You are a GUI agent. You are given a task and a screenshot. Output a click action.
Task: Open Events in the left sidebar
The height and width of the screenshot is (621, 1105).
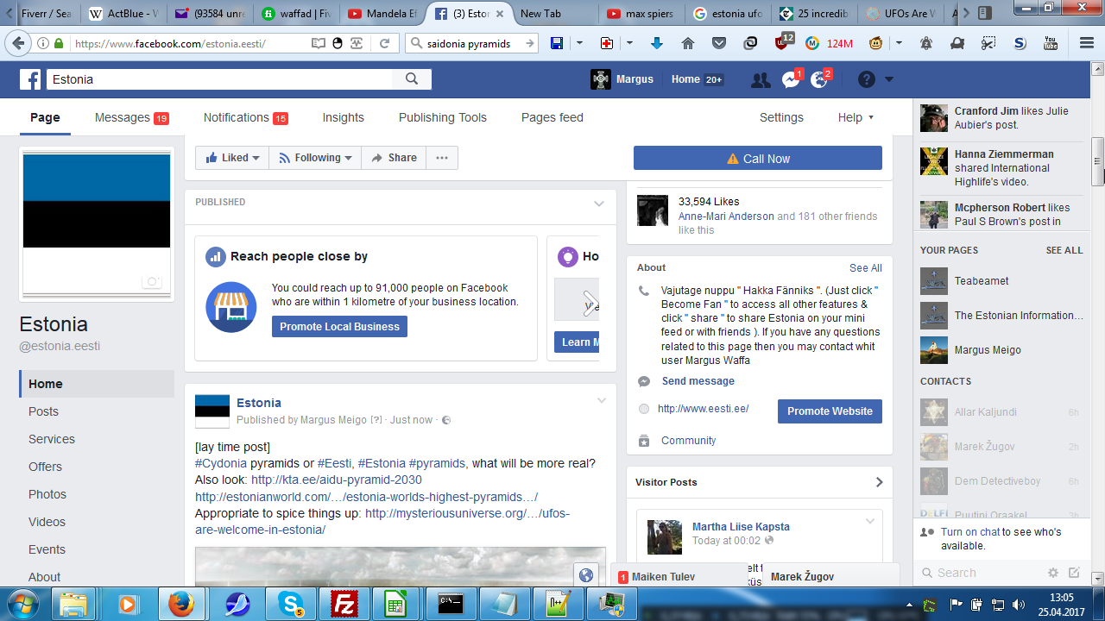47,549
